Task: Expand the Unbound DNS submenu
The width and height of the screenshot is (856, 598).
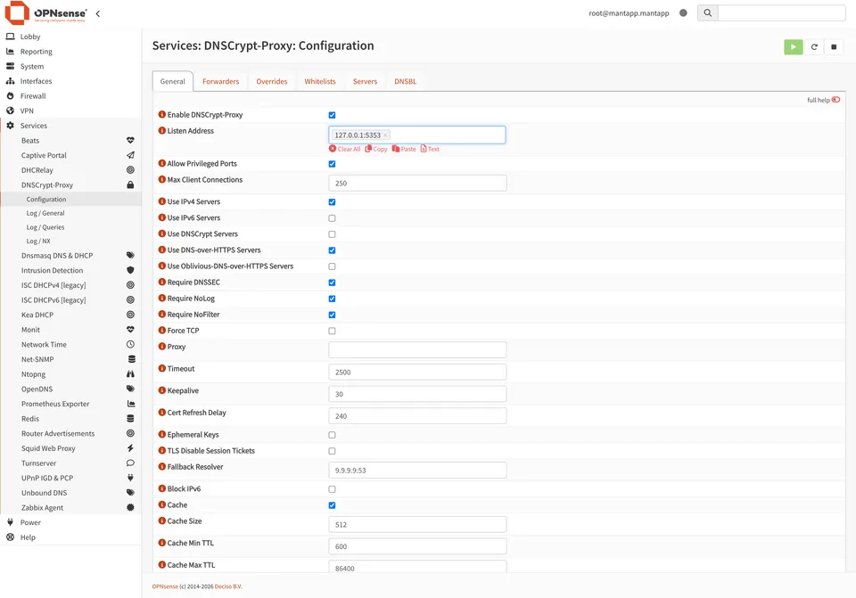Action: click(x=45, y=492)
